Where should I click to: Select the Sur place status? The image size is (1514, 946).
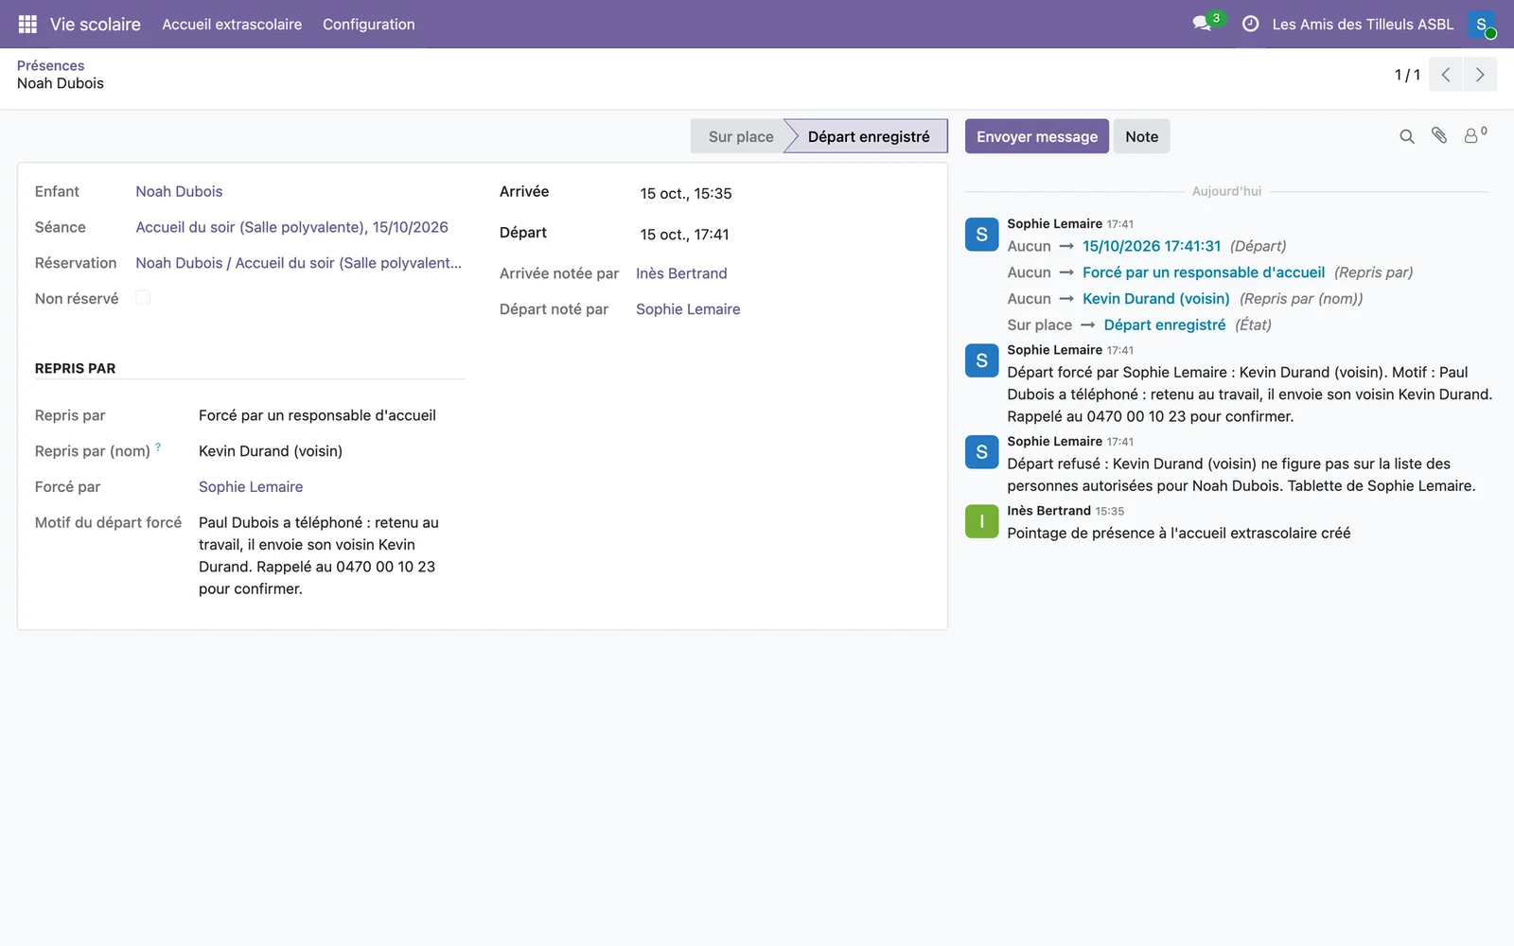740,136
